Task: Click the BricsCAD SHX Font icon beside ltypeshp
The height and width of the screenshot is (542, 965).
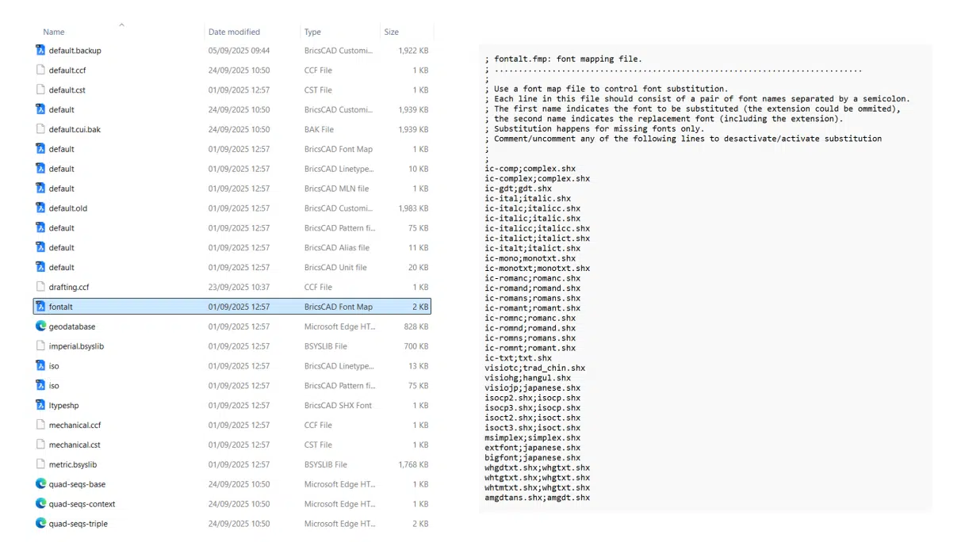Action: (x=40, y=405)
